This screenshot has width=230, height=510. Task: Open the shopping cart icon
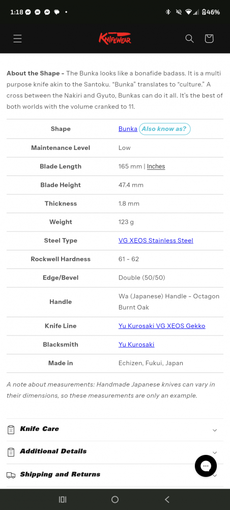pyautogui.click(x=209, y=38)
